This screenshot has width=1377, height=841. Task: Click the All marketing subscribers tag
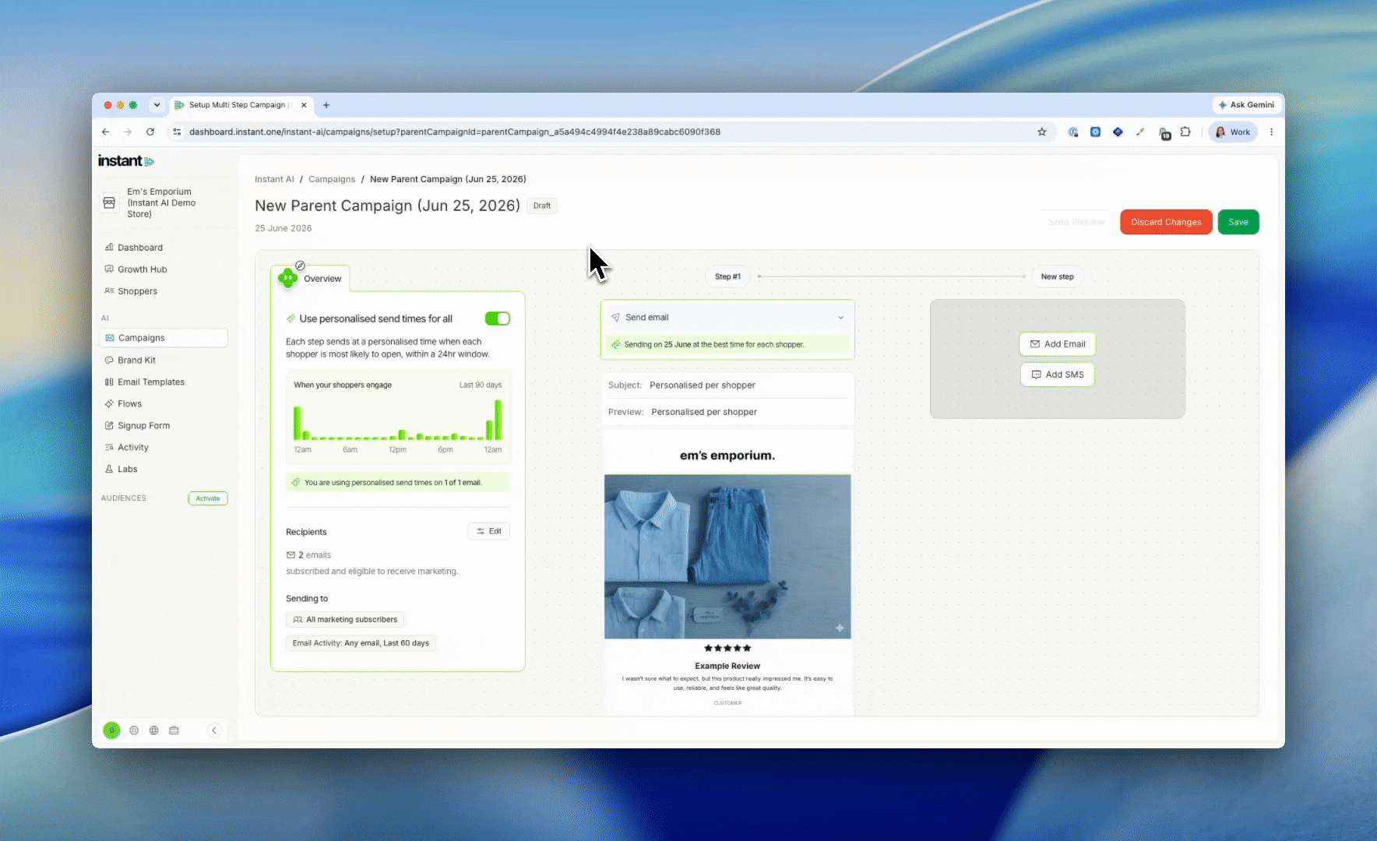pos(345,620)
